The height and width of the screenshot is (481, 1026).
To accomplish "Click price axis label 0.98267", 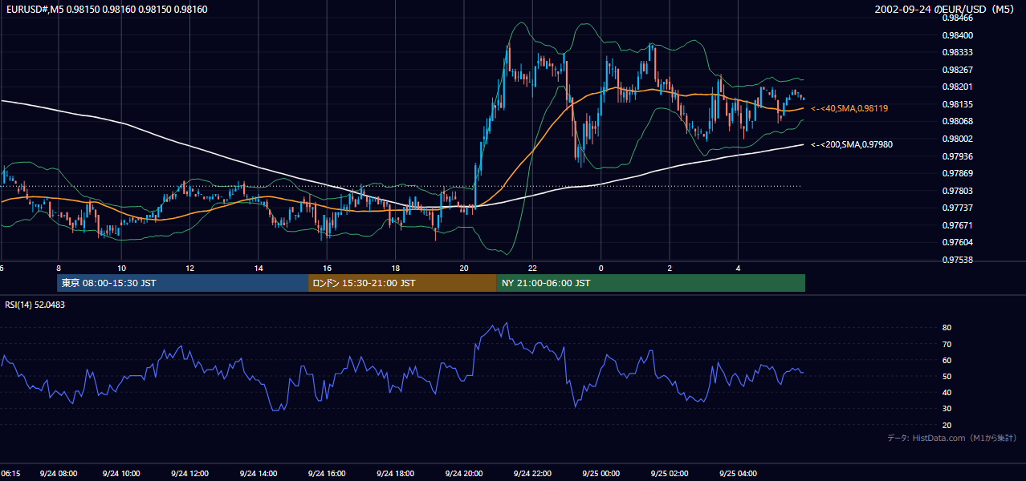I will [959, 70].
